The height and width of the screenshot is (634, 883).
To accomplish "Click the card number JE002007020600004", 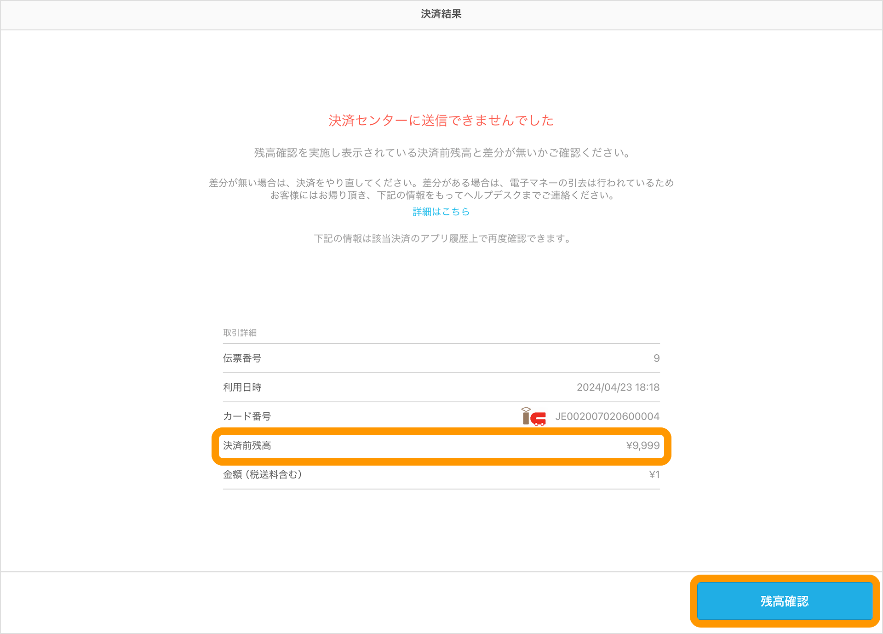I will coord(607,416).
